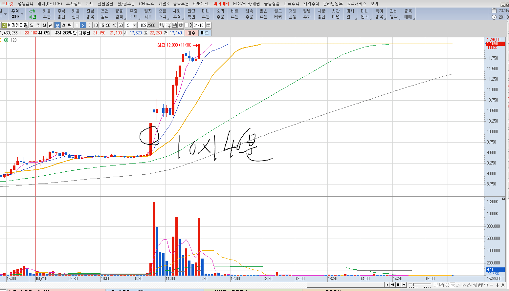Click the replay rewind button
Viewport: 509px width, 291px height.
coord(392,285)
